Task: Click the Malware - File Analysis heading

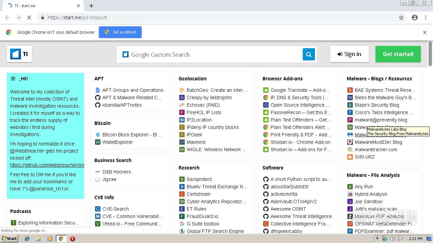Action: (373, 175)
